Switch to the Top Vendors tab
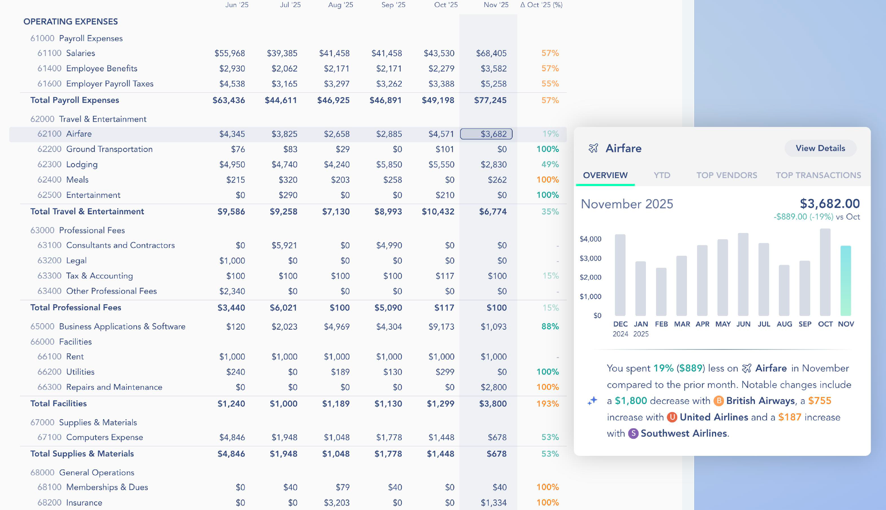Image resolution: width=886 pixels, height=510 pixels. 727,175
